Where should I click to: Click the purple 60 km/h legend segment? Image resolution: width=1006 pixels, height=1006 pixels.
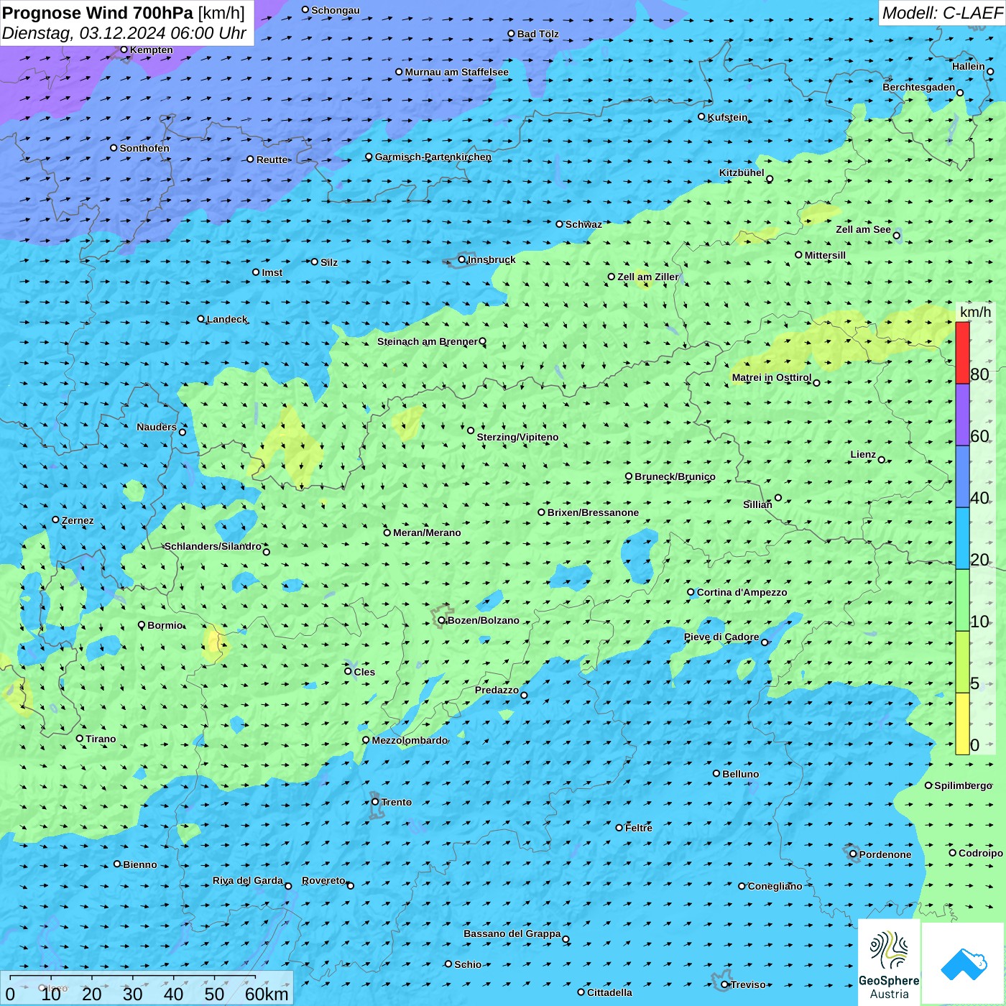tap(962, 415)
